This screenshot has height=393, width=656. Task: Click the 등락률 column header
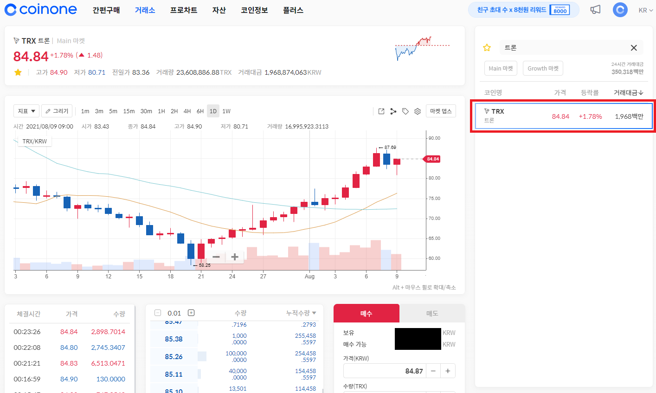pos(590,92)
